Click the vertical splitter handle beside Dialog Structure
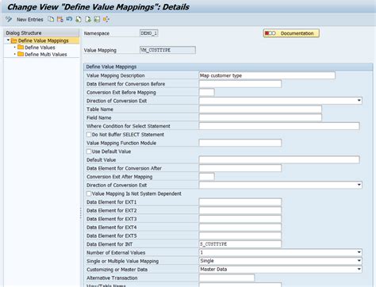Screen dimensions: 376x287 (x=81, y=213)
